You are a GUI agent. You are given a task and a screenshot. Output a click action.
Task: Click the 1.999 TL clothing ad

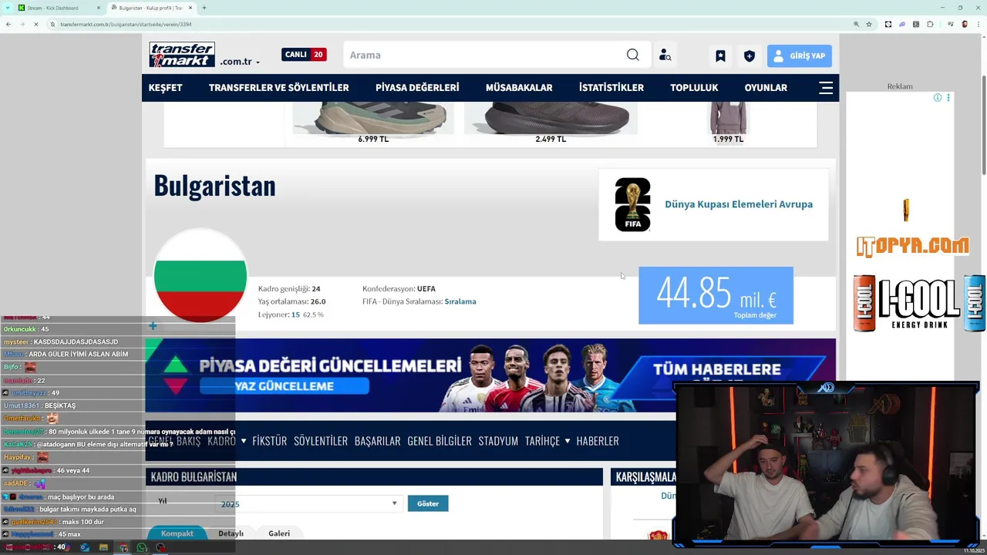click(728, 123)
